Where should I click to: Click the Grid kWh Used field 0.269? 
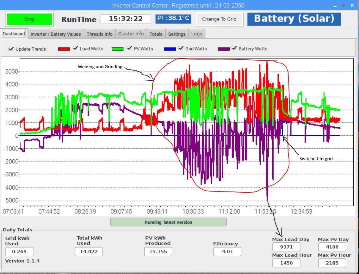click(x=19, y=252)
